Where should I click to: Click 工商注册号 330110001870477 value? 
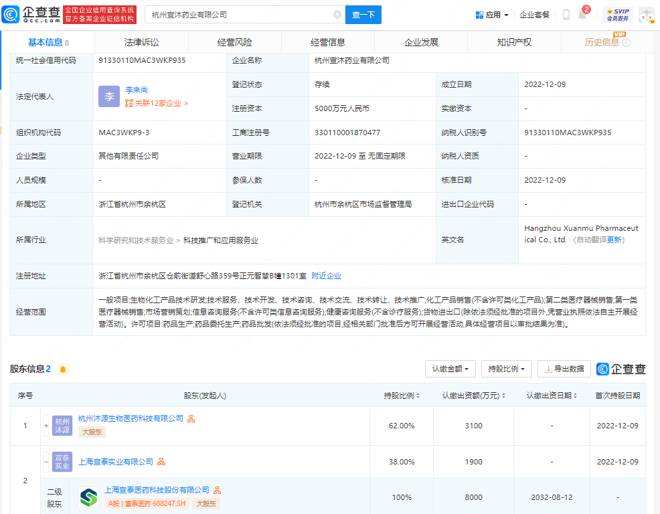pyautogui.click(x=347, y=133)
